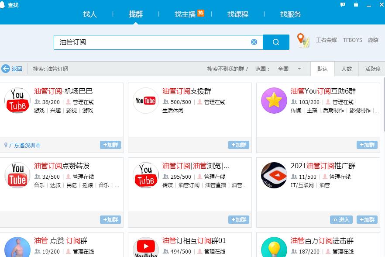
Task: Open the YouTube avatar of 油管订阅支援群
Action: point(145,101)
